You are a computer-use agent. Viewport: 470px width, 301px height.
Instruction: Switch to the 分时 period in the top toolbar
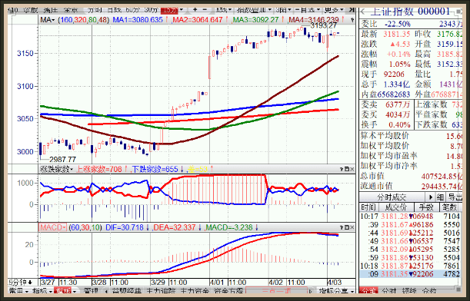[95, 10]
